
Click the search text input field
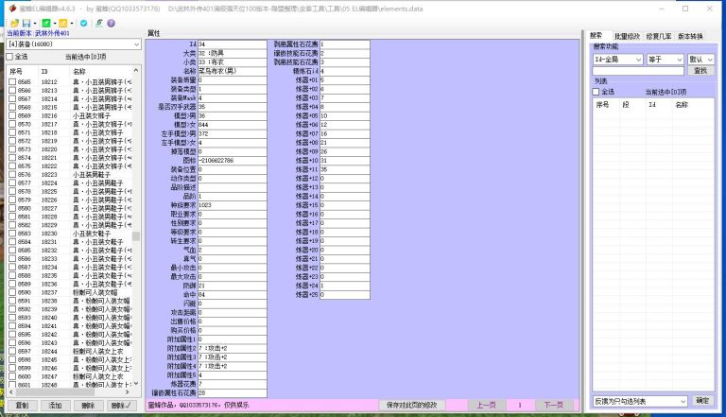click(638, 70)
